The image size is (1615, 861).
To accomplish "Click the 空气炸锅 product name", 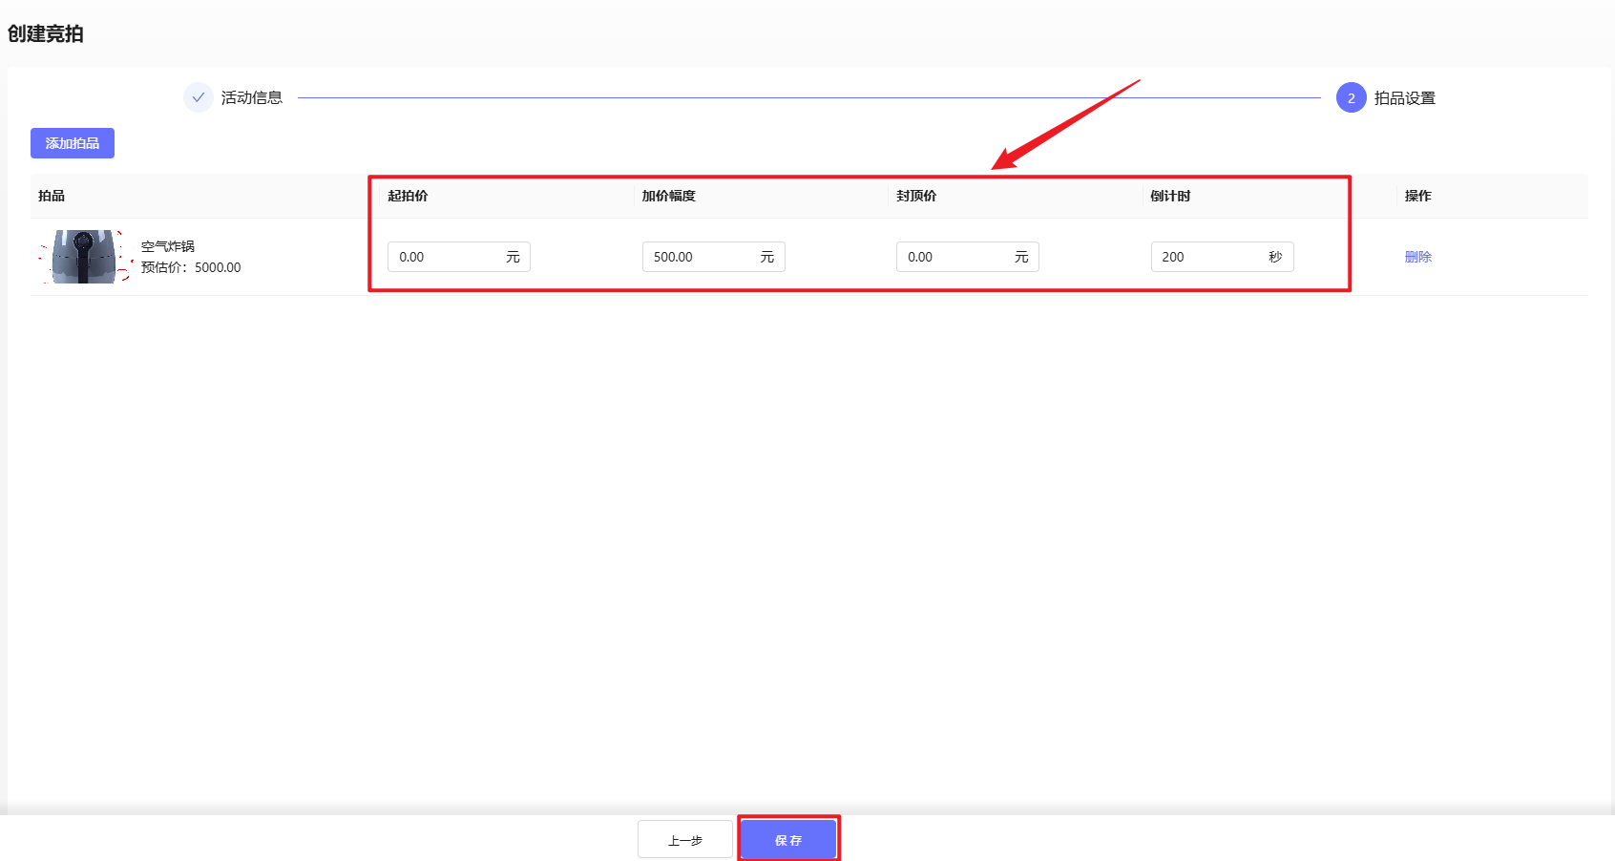I will pyautogui.click(x=168, y=246).
